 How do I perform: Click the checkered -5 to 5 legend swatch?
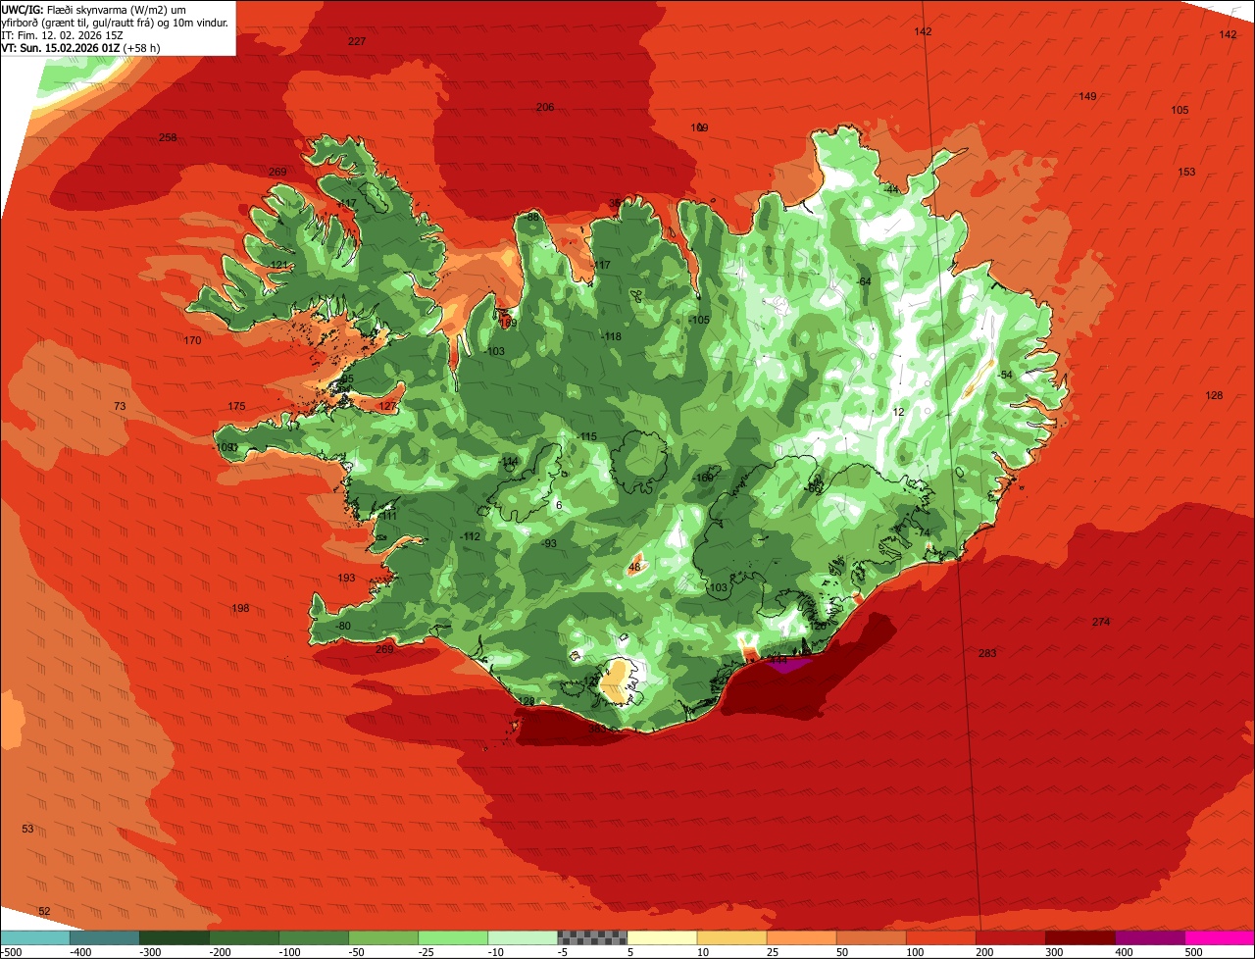(592, 937)
